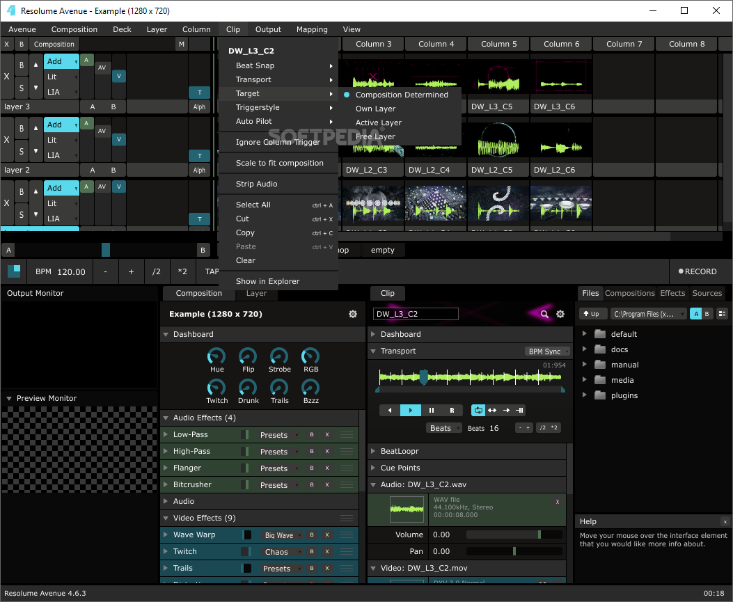The image size is (733, 602).
Task: Adjust the audio Pan slider
Action: pyautogui.click(x=514, y=551)
